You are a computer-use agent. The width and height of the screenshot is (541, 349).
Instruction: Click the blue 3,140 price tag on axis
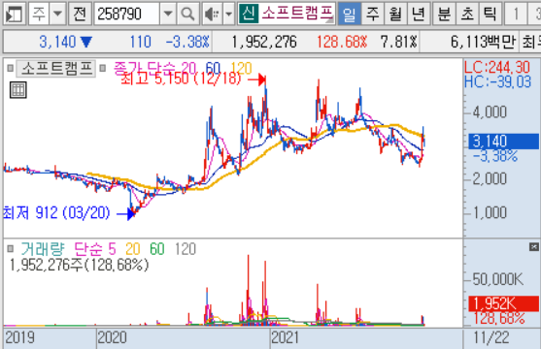tap(503, 142)
